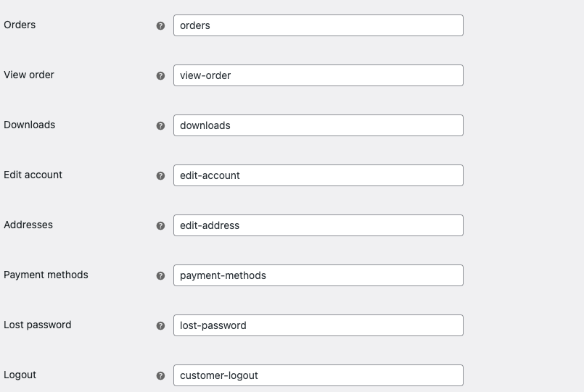This screenshot has width=584, height=392.
Task: Click the help icon next to Orders
Action: tap(161, 26)
